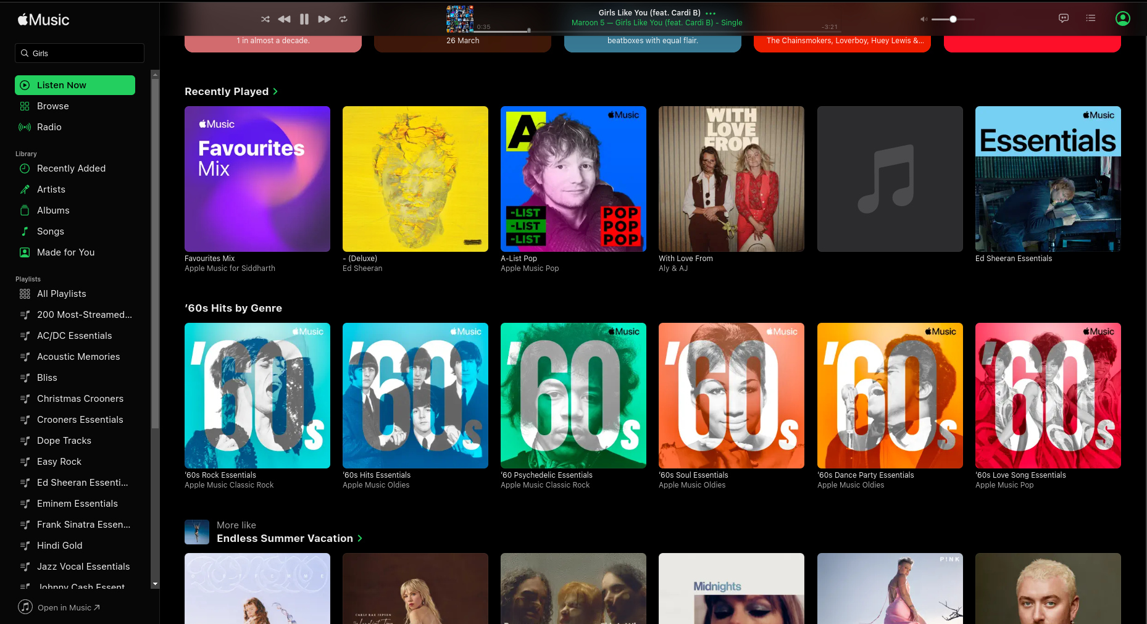Show the Up Next queue

coord(1091,19)
